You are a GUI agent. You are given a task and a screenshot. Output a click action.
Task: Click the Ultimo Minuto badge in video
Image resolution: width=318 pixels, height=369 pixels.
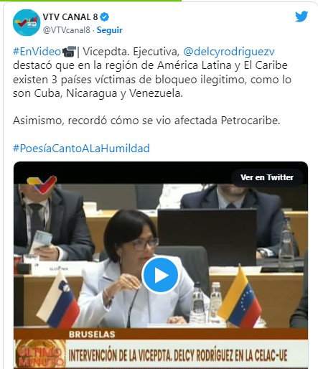point(39,355)
